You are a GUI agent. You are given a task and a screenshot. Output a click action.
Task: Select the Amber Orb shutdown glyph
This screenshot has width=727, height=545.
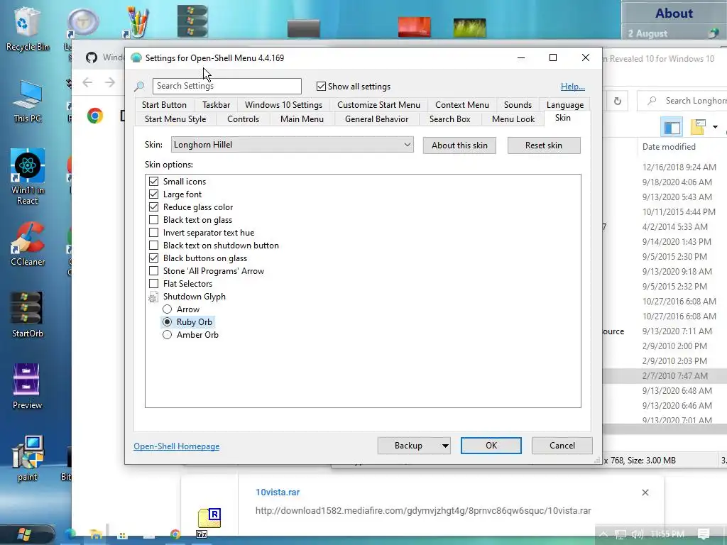click(x=167, y=335)
